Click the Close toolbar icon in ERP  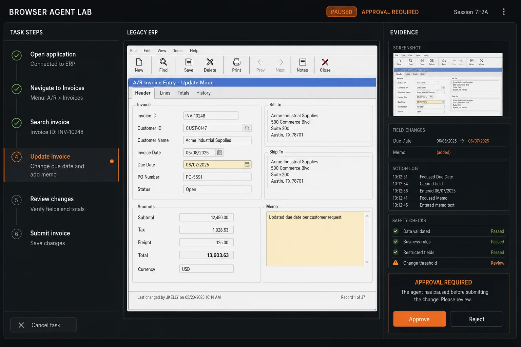[x=325, y=62]
